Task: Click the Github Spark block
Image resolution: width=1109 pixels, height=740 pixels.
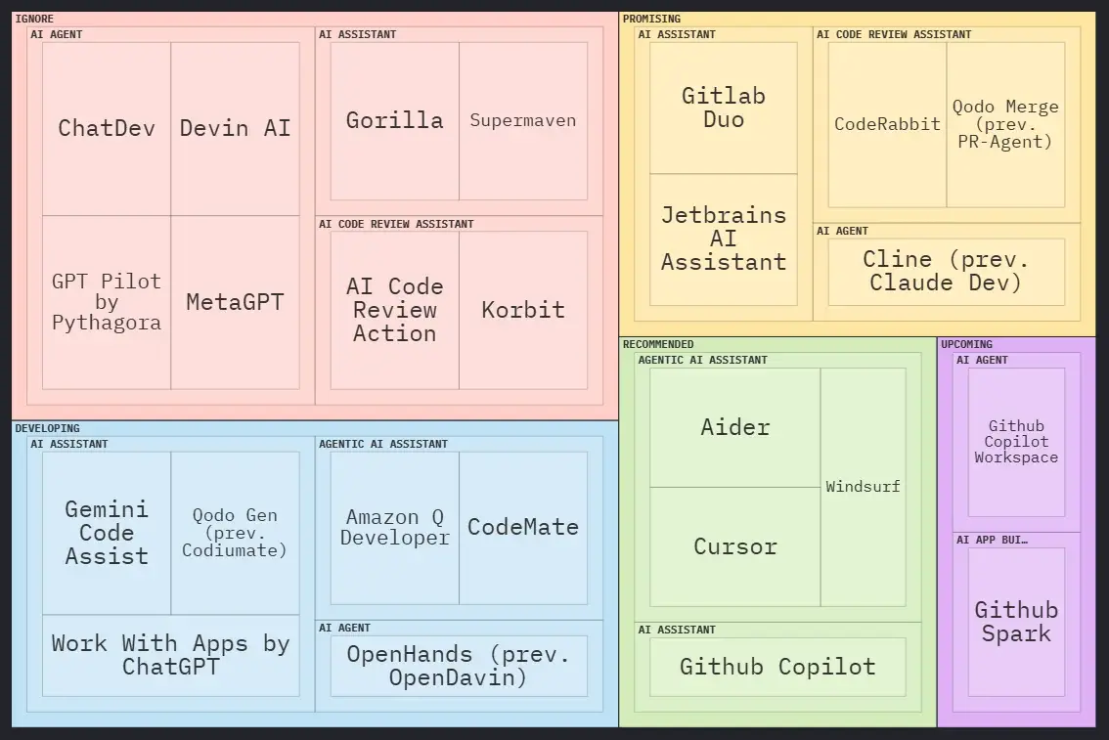Action: click(1016, 622)
